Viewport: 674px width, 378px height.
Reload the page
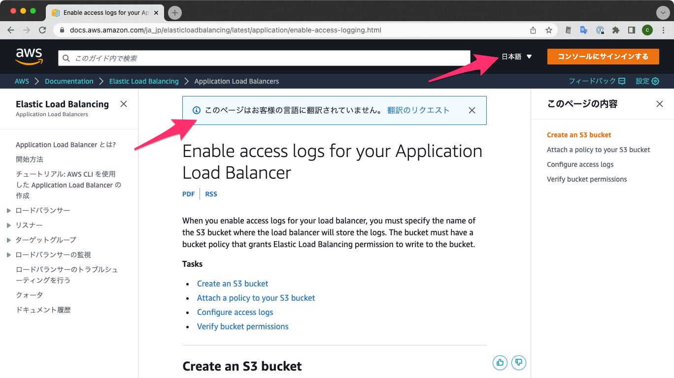click(x=42, y=30)
